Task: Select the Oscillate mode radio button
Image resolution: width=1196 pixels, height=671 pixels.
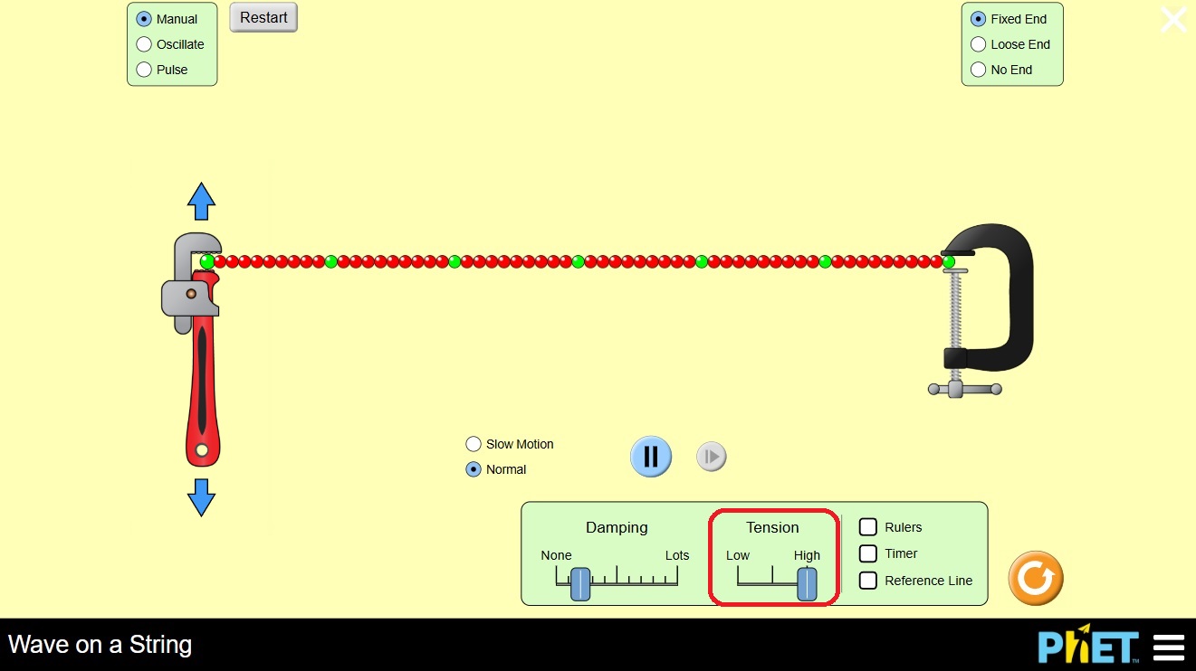Action: point(144,44)
